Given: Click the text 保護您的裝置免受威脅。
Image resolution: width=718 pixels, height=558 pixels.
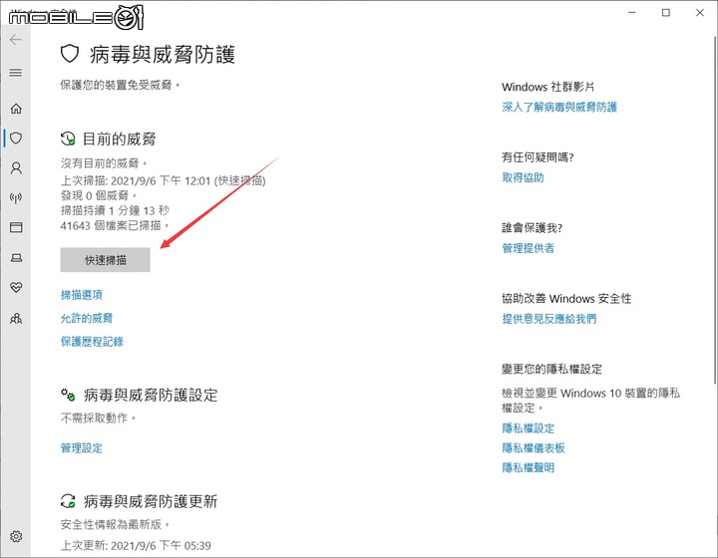Looking at the screenshot, I should tap(121, 85).
